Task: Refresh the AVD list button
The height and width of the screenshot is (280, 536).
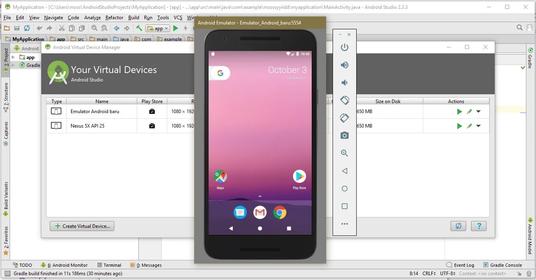Action: 458,226
